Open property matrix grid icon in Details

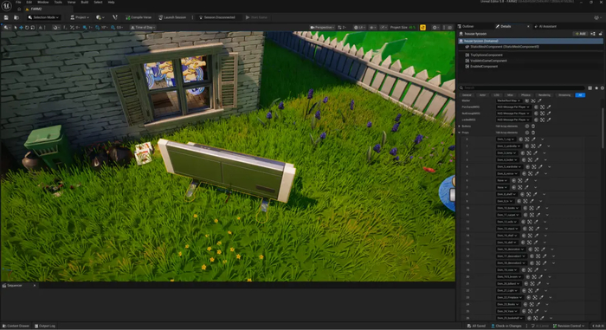coord(590,88)
